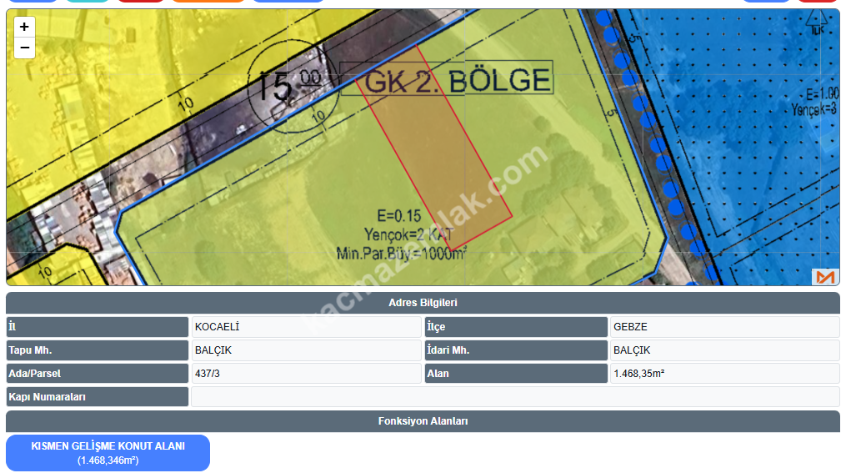Click the GEBZE district value field

[x=723, y=327]
